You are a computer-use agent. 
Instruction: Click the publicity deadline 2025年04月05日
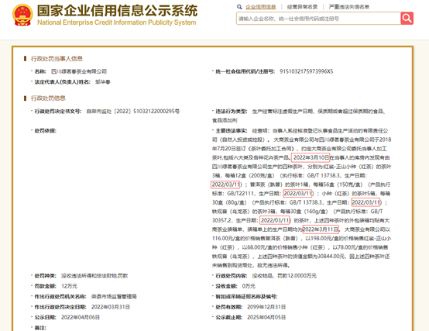tap(266, 317)
